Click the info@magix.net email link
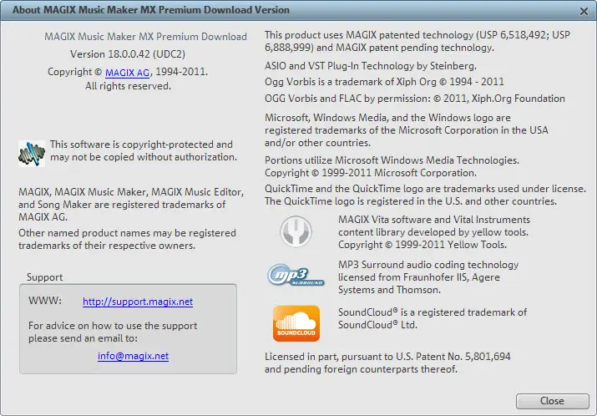The height and width of the screenshot is (416, 597). [x=133, y=356]
